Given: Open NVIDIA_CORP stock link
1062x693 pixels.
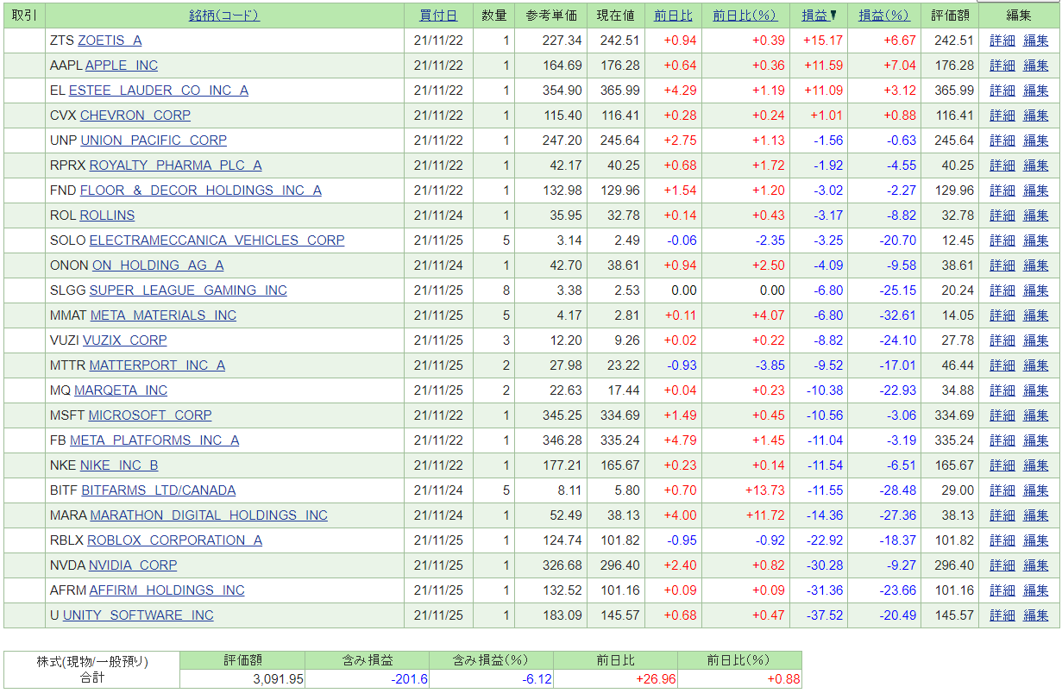Looking at the screenshot, I should pyautogui.click(x=133, y=565).
